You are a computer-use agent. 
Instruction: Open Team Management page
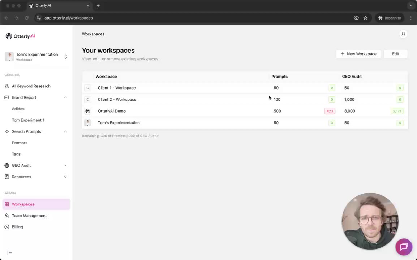(29, 216)
